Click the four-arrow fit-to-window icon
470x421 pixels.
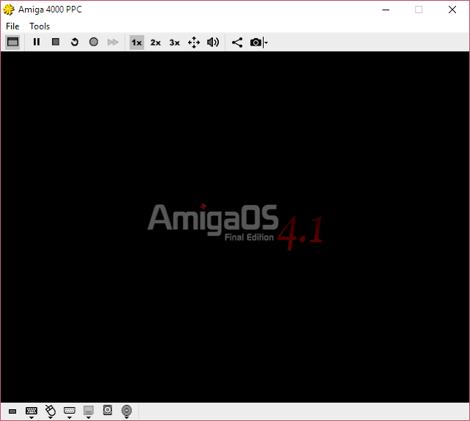click(194, 43)
